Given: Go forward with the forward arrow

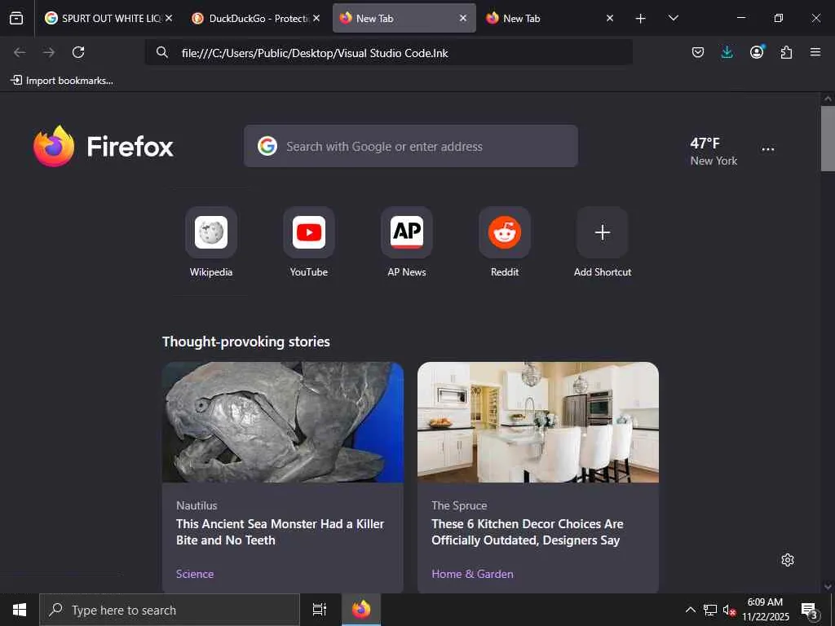Looking at the screenshot, I should coord(49,52).
